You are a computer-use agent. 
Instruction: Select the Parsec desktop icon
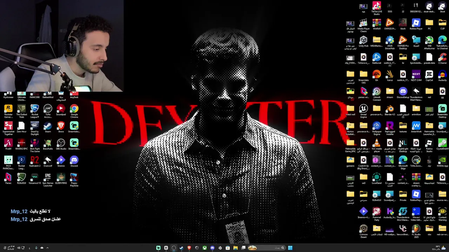point(8,178)
